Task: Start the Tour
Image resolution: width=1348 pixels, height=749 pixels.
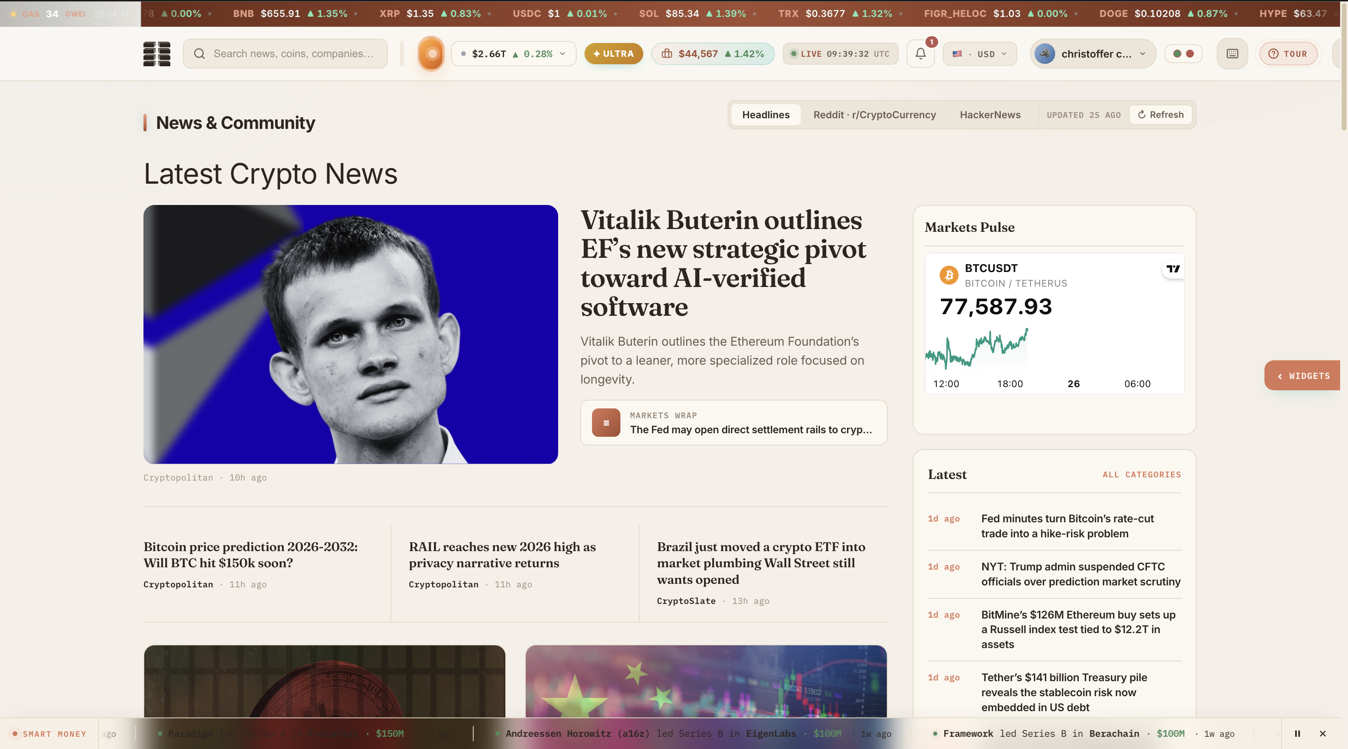Action: (1288, 54)
